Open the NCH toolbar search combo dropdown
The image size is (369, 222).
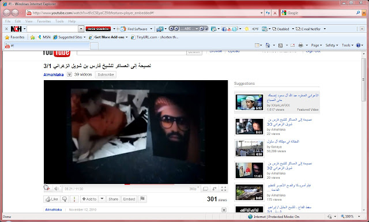pos(81,29)
